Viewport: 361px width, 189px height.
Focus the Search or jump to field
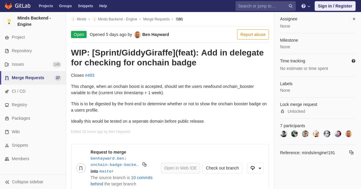point(265,6)
